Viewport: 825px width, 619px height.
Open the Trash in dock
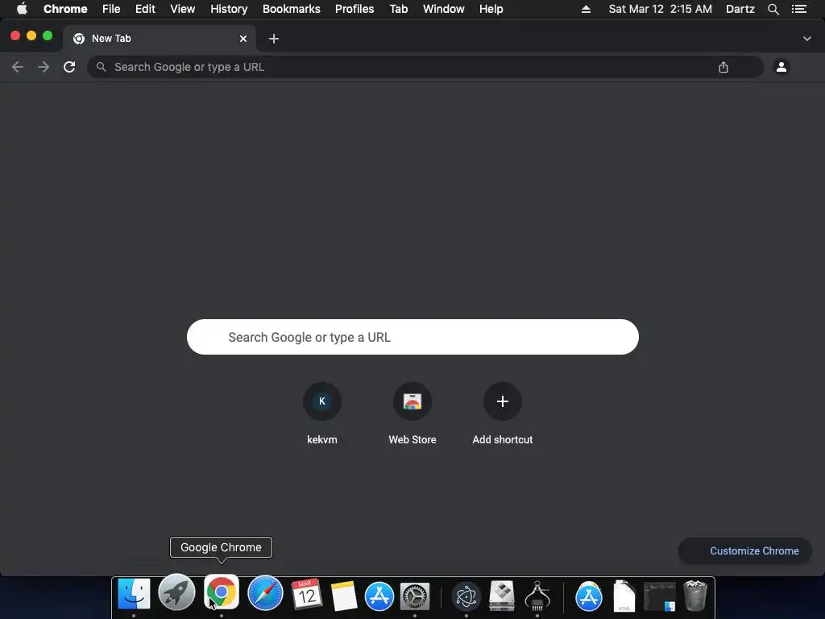[695, 596]
